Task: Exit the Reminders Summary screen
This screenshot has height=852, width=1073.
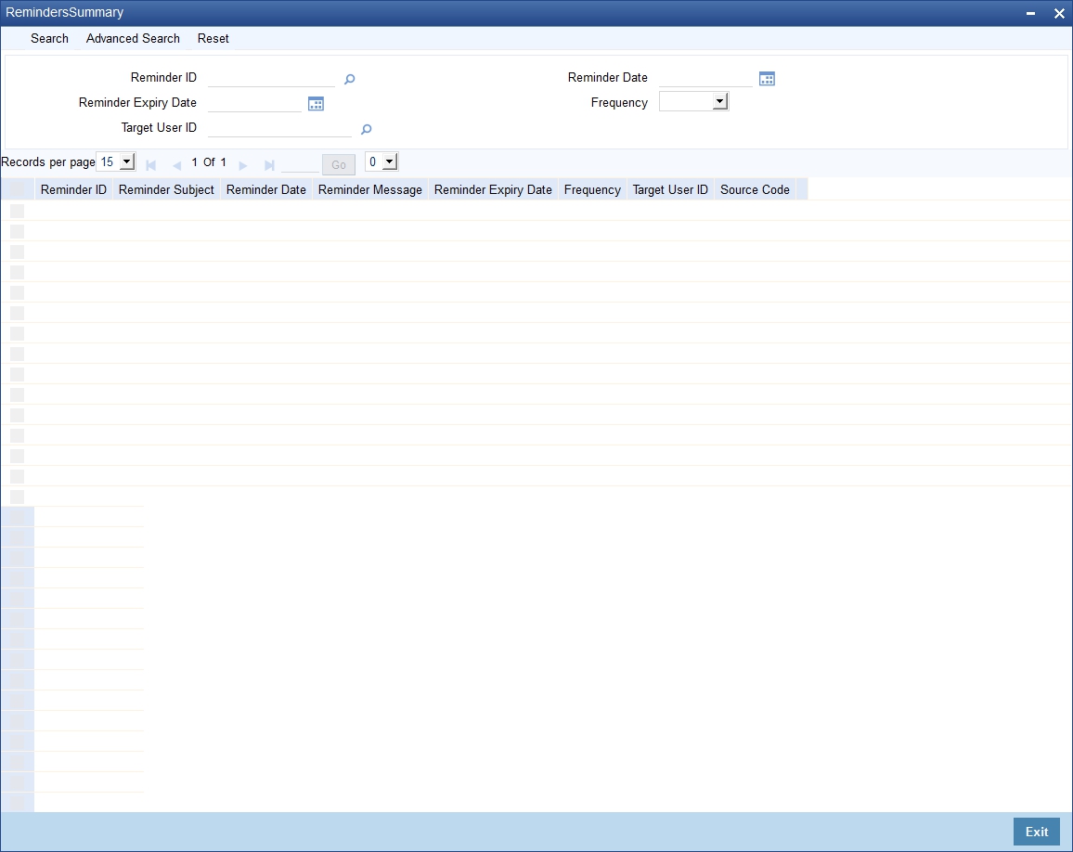Action: pos(1036,832)
